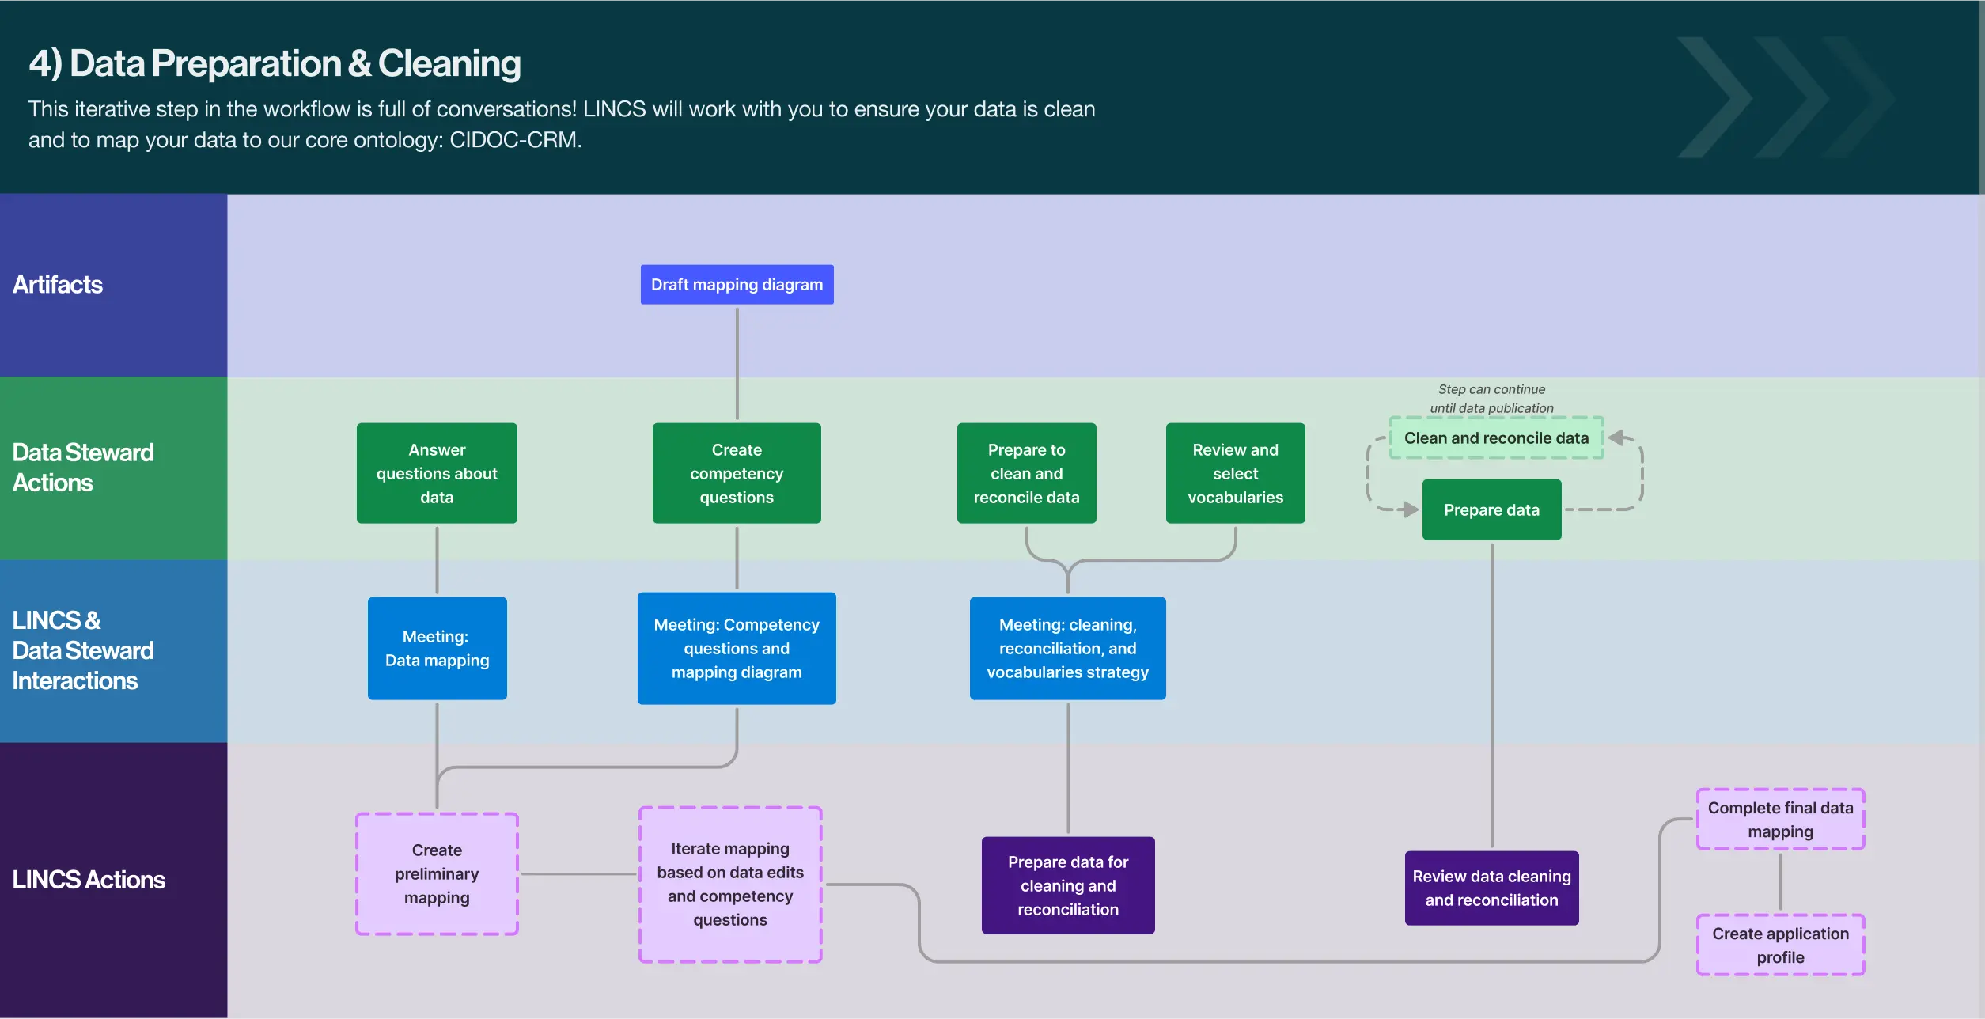Click the dashed arrowhead pointing to Prepare data

point(1409,509)
